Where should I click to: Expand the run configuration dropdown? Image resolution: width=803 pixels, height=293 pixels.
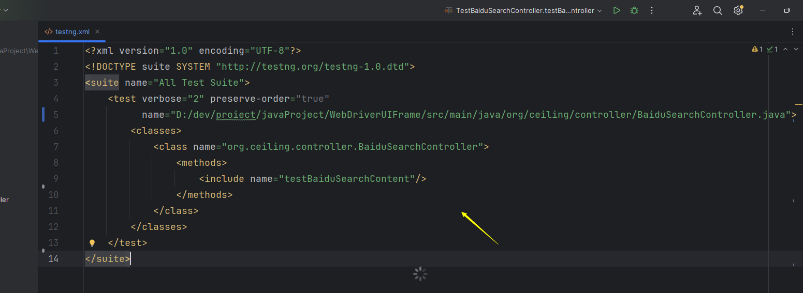tap(600, 10)
